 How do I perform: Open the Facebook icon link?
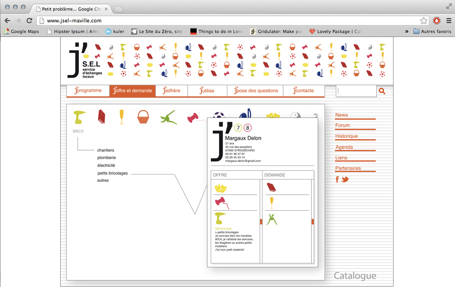pyautogui.click(x=337, y=179)
